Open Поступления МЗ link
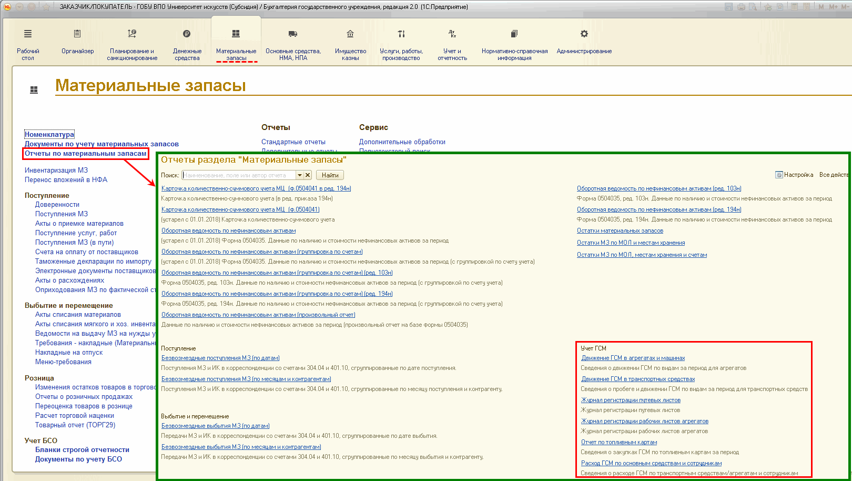This screenshot has height=481, width=852. click(x=62, y=214)
